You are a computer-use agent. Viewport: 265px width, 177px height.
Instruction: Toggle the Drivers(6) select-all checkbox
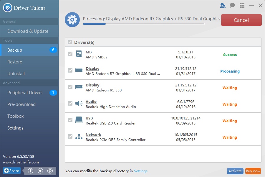click(x=70, y=42)
